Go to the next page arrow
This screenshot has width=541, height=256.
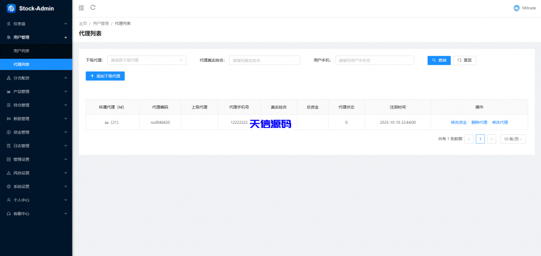pos(492,139)
